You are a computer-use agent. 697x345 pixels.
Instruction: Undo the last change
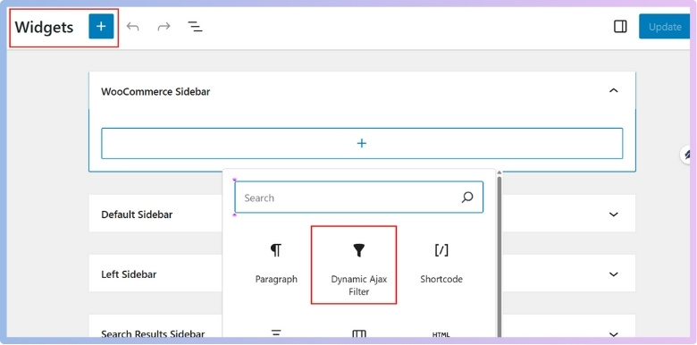132,27
